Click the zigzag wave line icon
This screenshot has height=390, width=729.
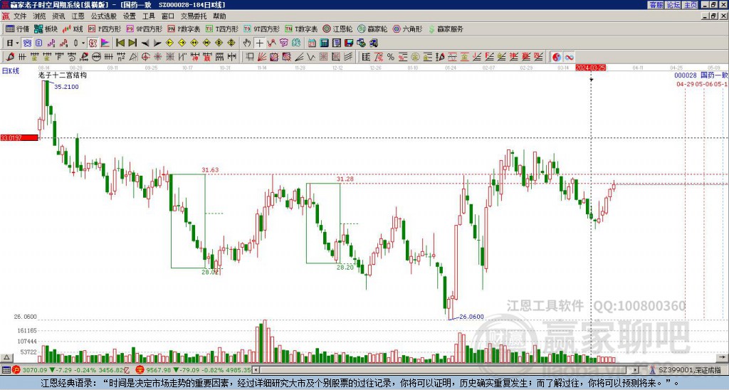click(311, 57)
